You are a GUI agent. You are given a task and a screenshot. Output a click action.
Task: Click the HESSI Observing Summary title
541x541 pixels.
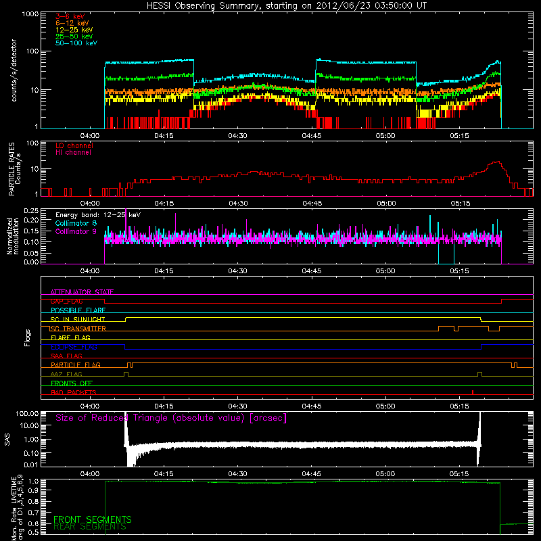coord(287,6)
